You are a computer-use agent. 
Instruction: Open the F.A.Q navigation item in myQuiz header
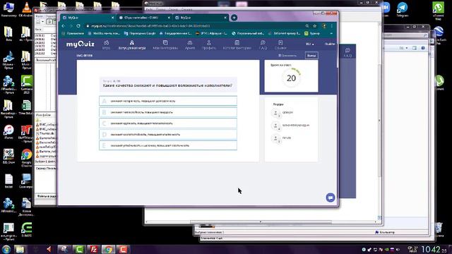click(263, 45)
